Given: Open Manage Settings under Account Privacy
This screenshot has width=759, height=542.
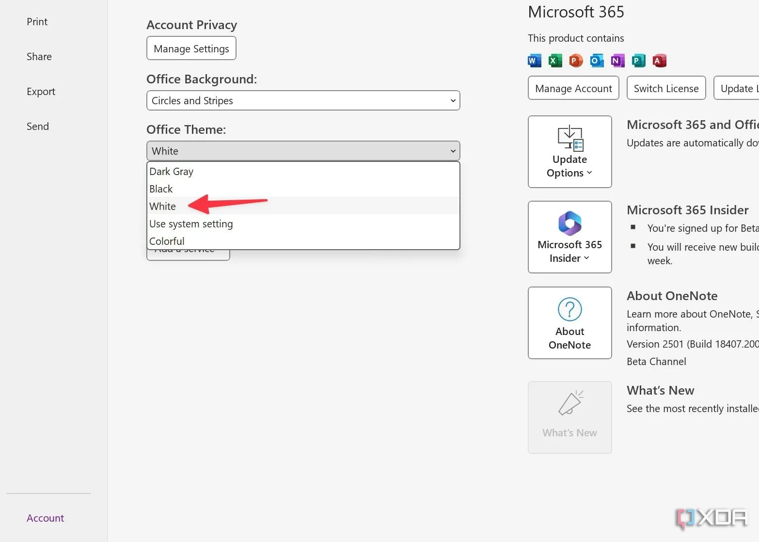Looking at the screenshot, I should point(191,48).
